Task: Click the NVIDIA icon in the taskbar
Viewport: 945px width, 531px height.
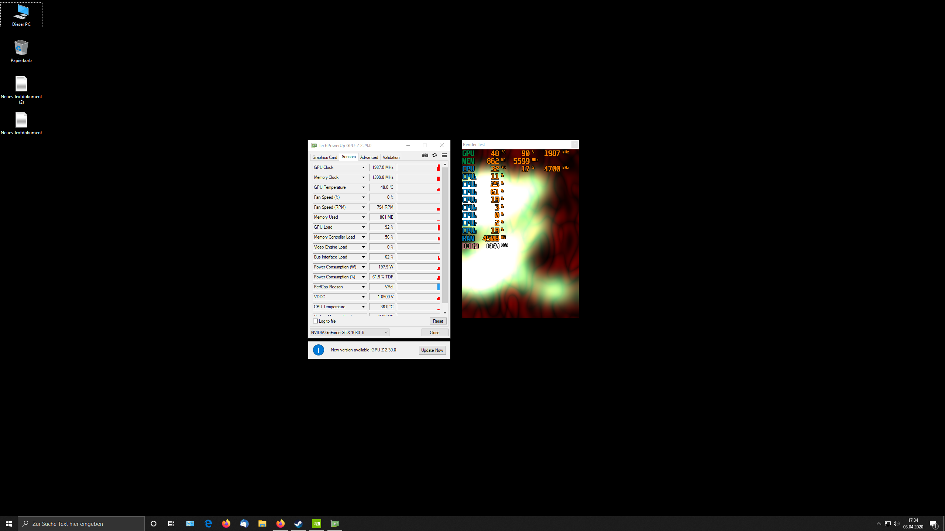Action: click(317, 524)
